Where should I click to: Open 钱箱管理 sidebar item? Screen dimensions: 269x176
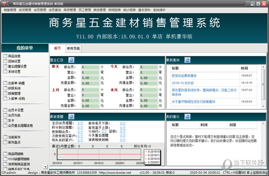(12, 94)
